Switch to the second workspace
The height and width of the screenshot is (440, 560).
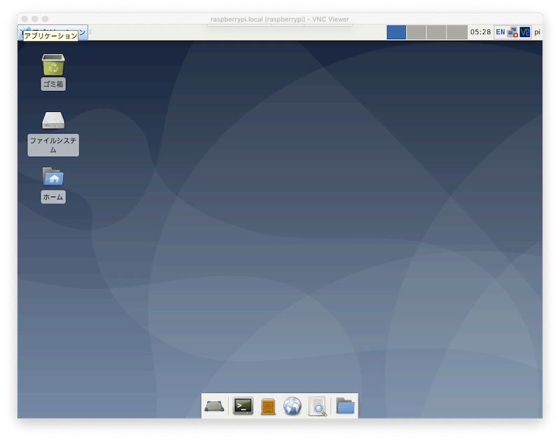[416, 32]
